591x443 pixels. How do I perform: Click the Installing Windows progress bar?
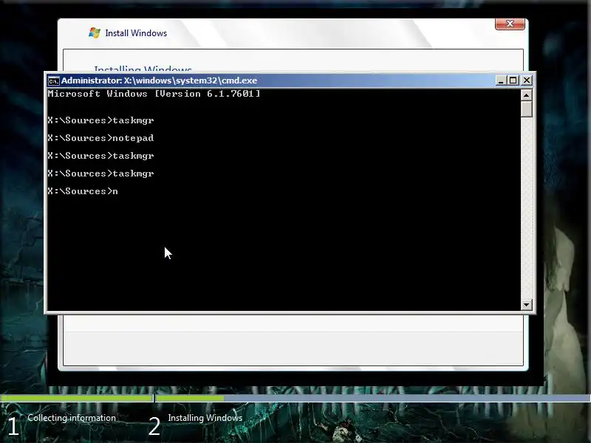point(373,398)
